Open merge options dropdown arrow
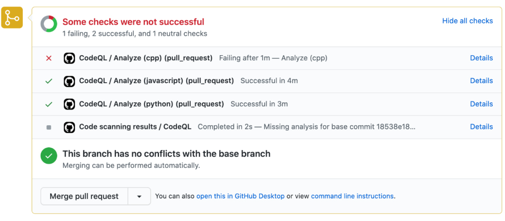505x221 pixels. point(139,197)
